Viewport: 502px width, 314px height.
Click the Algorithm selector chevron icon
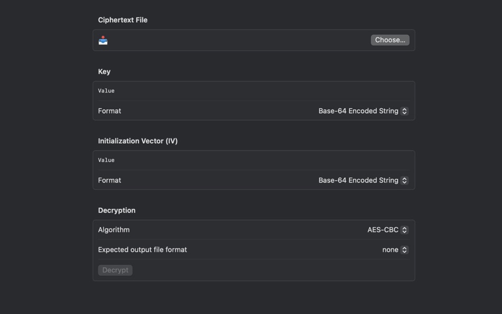(404, 229)
